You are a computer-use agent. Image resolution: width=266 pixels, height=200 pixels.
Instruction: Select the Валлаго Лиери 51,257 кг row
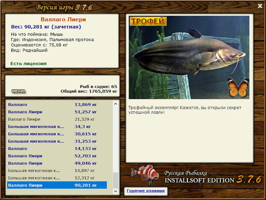pyautogui.click(x=57, y=112)
